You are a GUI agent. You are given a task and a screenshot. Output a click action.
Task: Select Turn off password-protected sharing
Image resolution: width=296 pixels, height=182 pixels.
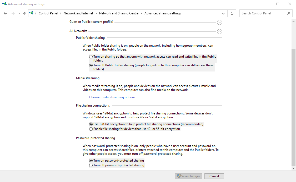click(x=91, y=165)
